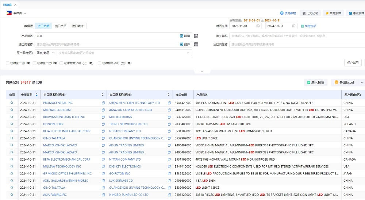Switch to the export customs declarations tab
This screenshot has height=200, width=365.
pyautogui.click(x=61, y=26)
